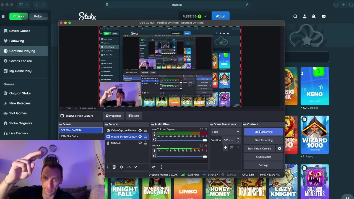Open source properties gear in Sources panel

tap(121, 167)
